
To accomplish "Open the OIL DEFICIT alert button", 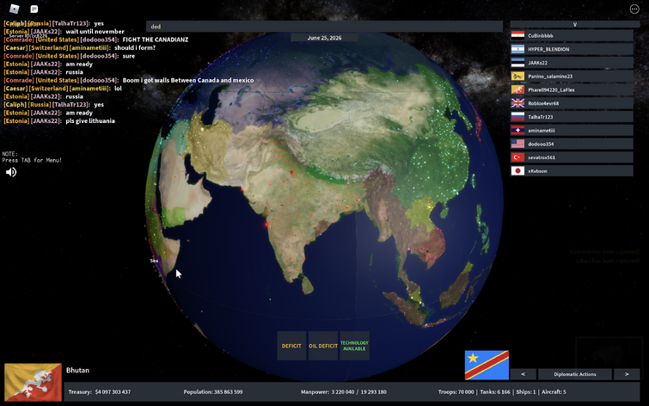I will [x=323, y=346].
